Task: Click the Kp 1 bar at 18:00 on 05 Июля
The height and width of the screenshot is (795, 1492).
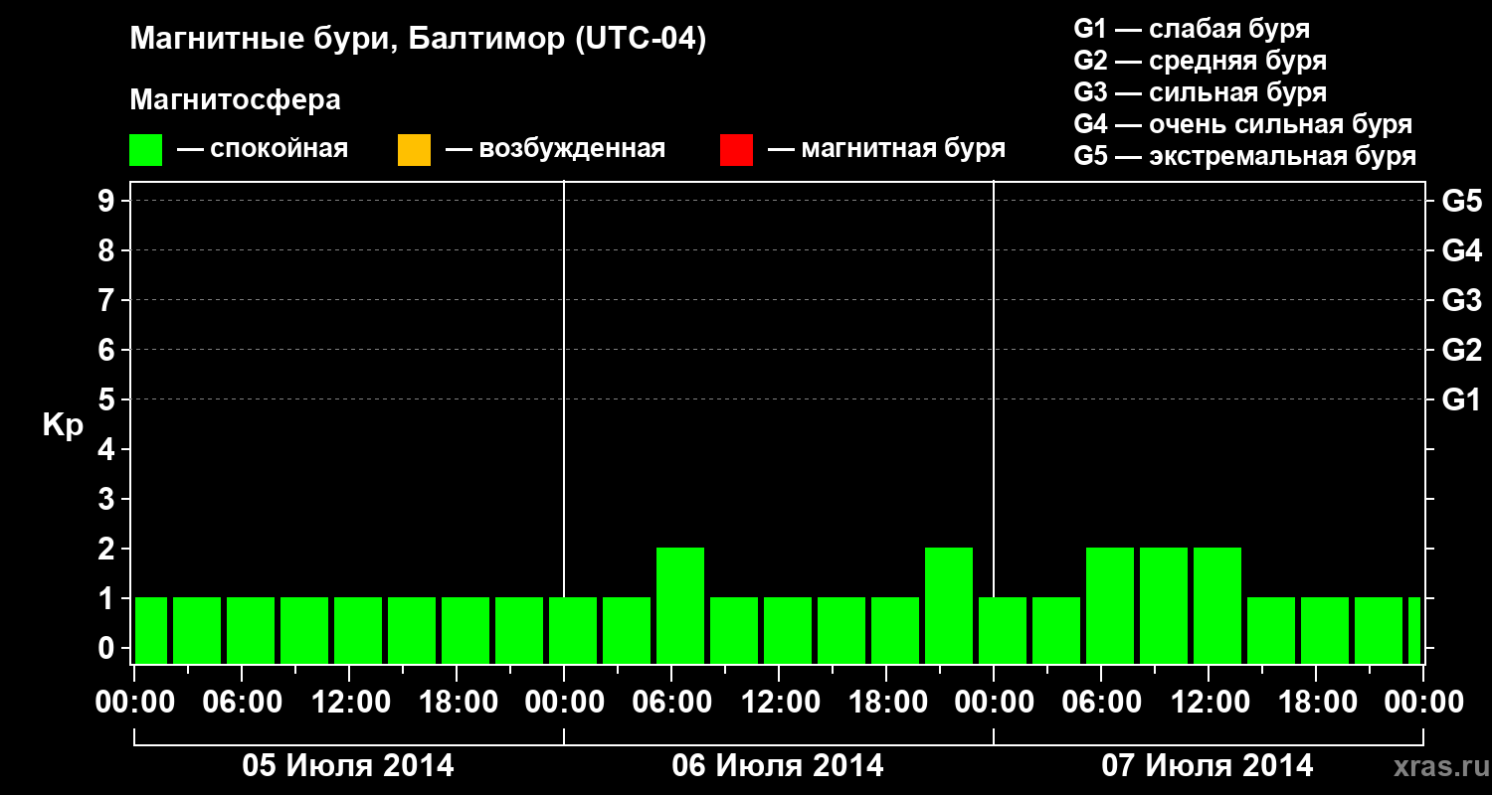Action: pyautogui.click(x=466, y=630)
